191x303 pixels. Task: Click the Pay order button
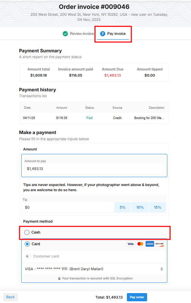(137, 297)
